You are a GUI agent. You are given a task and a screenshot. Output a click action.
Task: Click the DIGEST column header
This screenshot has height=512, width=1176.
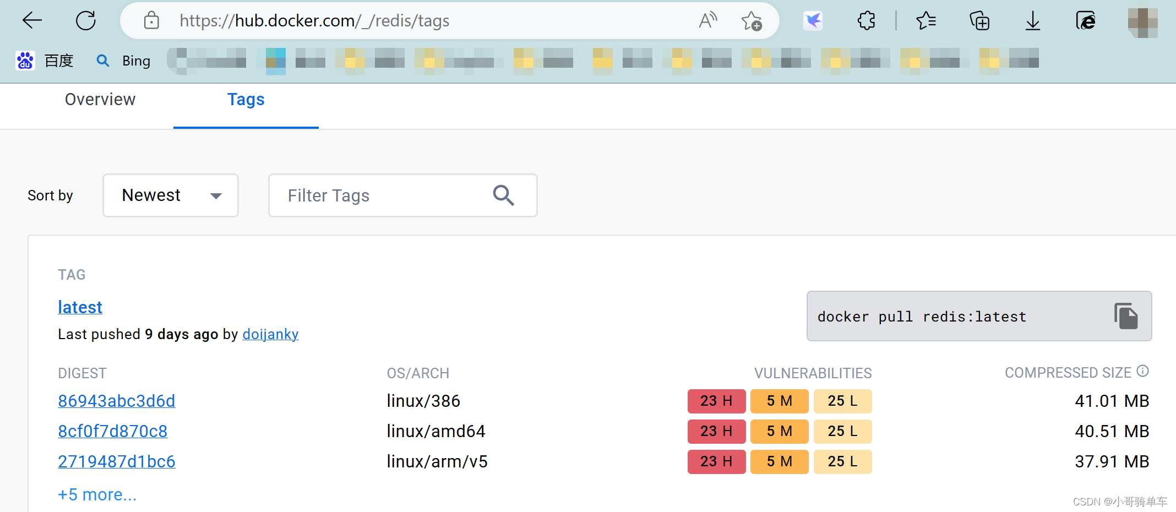[82, 373]
